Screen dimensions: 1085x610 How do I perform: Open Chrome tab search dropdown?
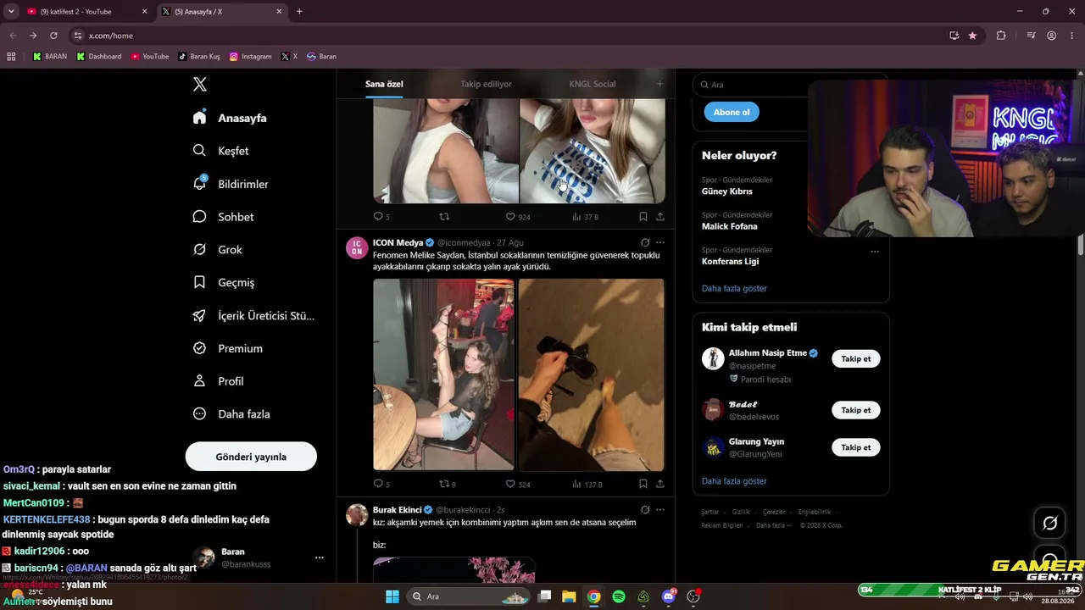11,12
